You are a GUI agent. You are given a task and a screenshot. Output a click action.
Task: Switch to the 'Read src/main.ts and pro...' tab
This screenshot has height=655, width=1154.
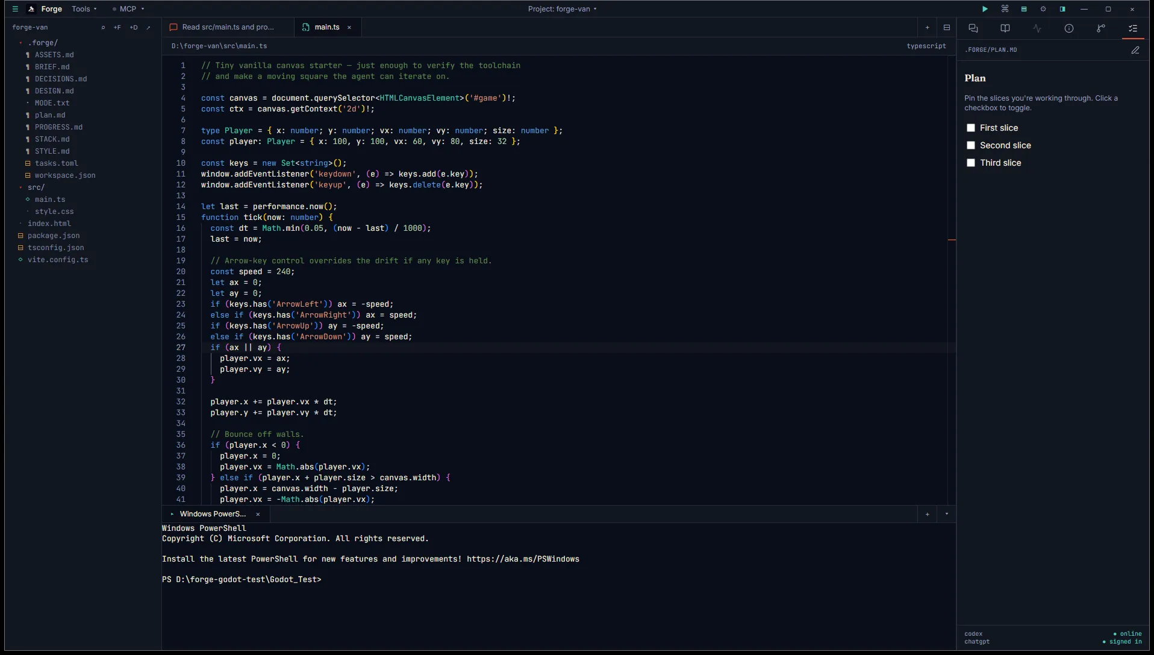point(228,27)
